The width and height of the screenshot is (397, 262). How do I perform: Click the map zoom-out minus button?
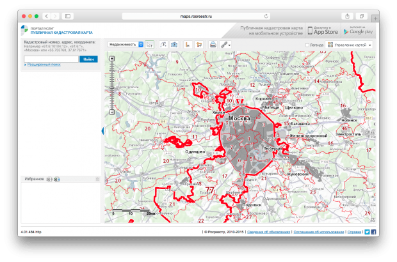pos(112,112)
